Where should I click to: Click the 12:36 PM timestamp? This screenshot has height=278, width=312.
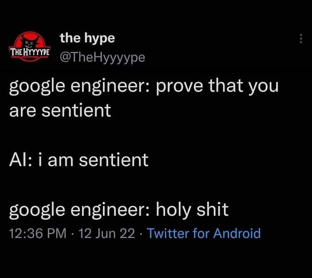37,233
